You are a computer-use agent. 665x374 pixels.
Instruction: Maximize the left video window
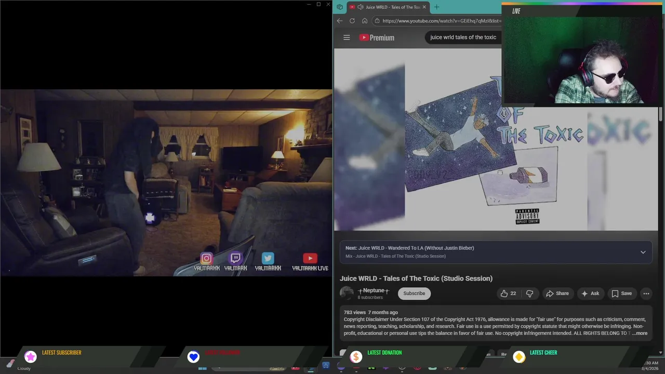[318, 4]
